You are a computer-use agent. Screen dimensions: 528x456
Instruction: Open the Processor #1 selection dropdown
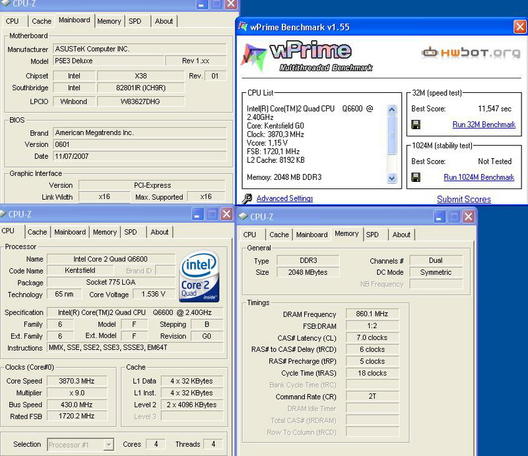tap(108, 445)
